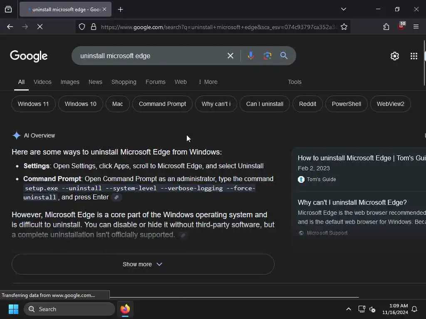Clear the search query with X
The height and width of the screenshot is (319, 426).
[x=230, y=56]
